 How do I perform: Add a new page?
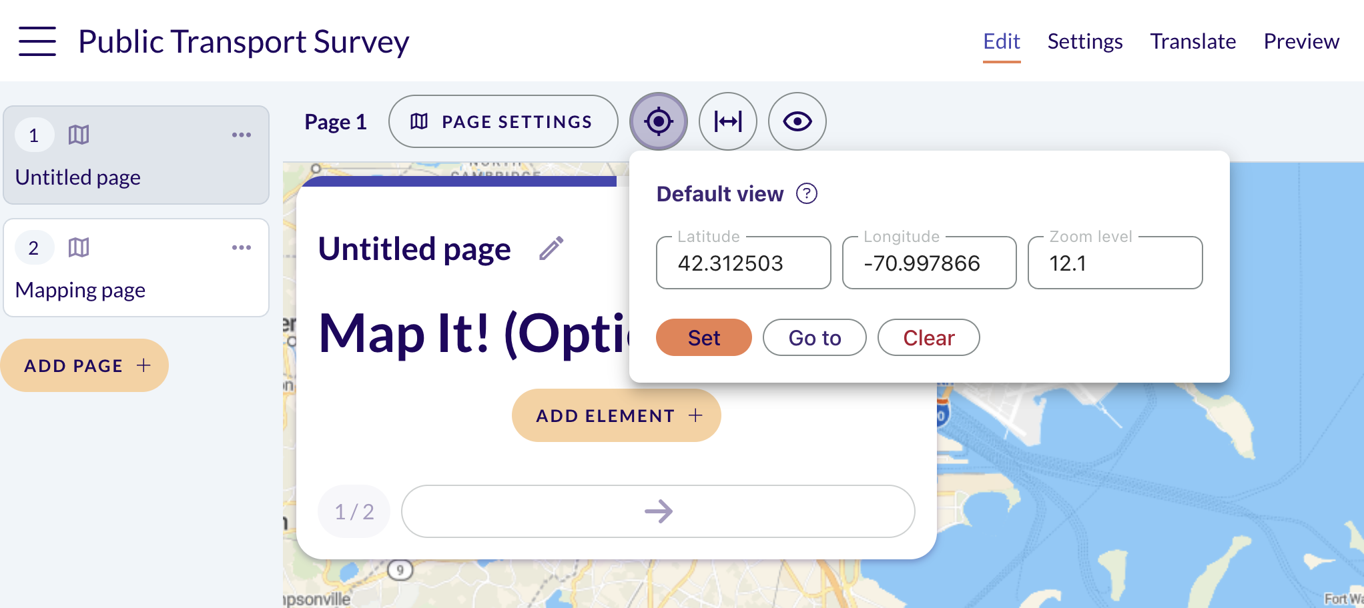(85, 365)
